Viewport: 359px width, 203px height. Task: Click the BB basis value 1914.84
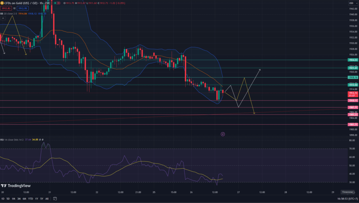click(23, 14)
